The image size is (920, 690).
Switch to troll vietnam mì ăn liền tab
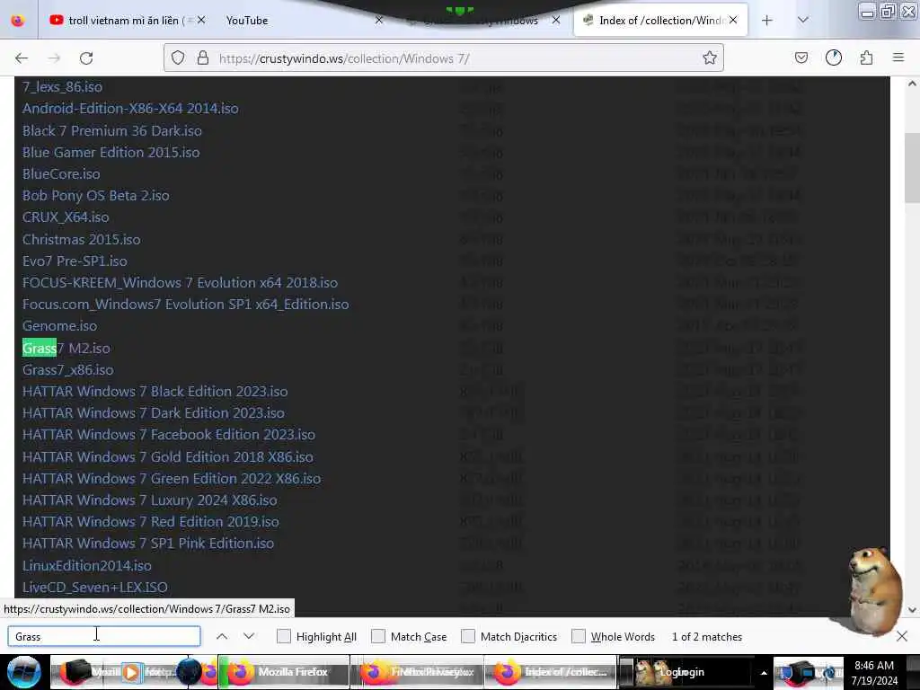click(128, 21)
